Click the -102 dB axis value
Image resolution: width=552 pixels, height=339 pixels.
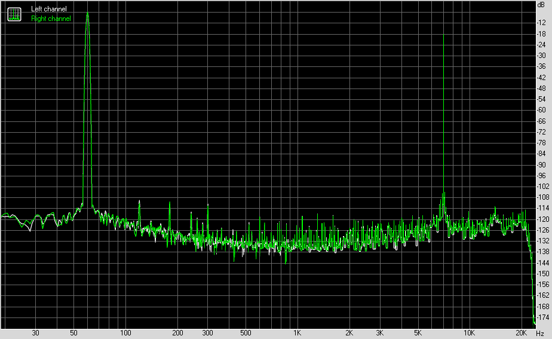(x=542, y=187)
